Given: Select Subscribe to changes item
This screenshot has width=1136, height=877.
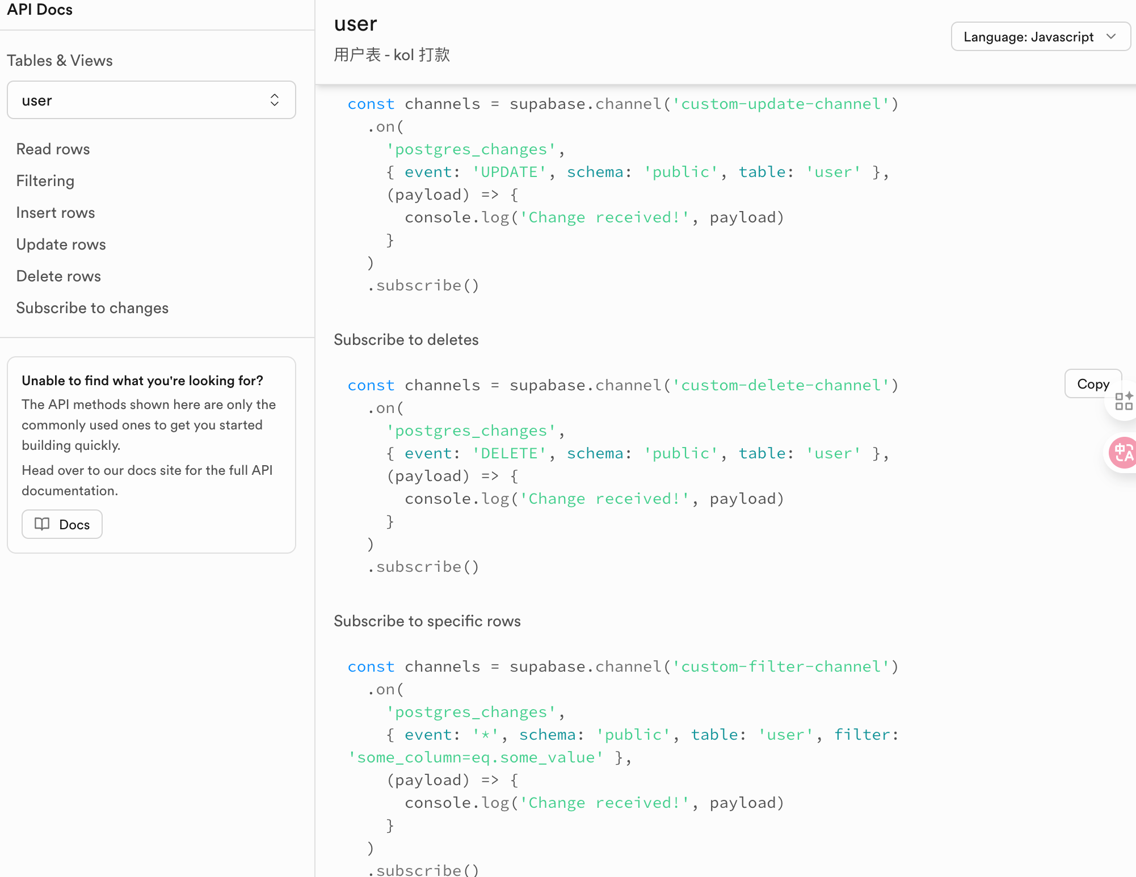Looking at the screenshot, I should (92, 308).
